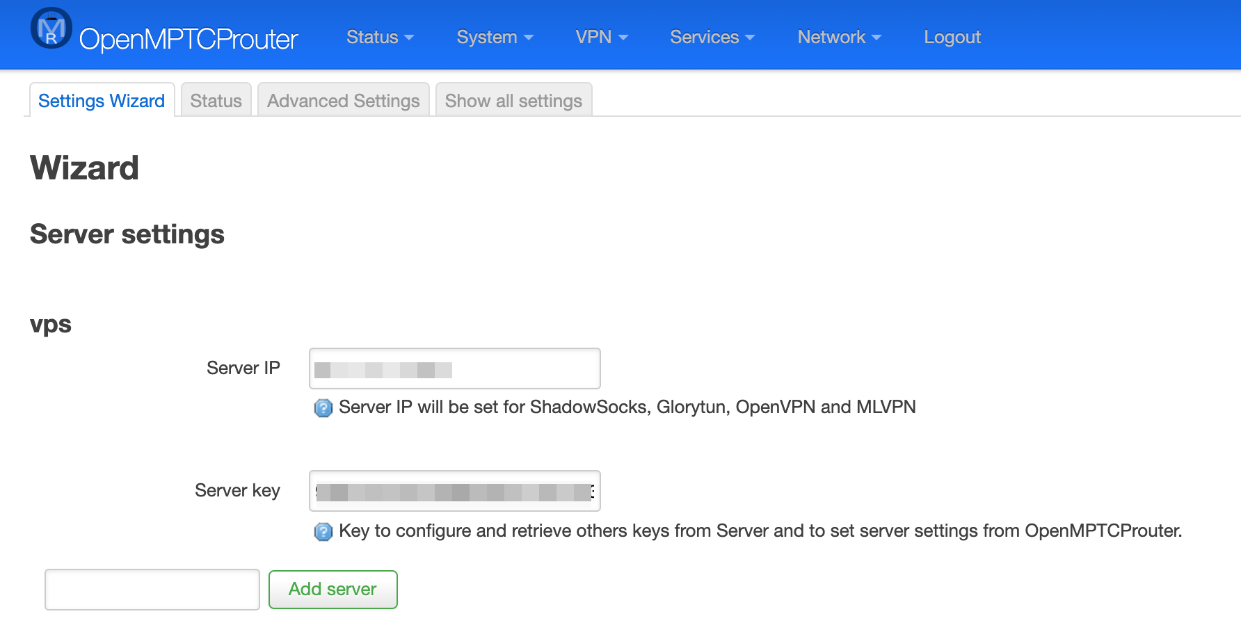This screenshot has width=1241, height=623.
Task: Open the VPN dropdown menu
Action: 602,37
